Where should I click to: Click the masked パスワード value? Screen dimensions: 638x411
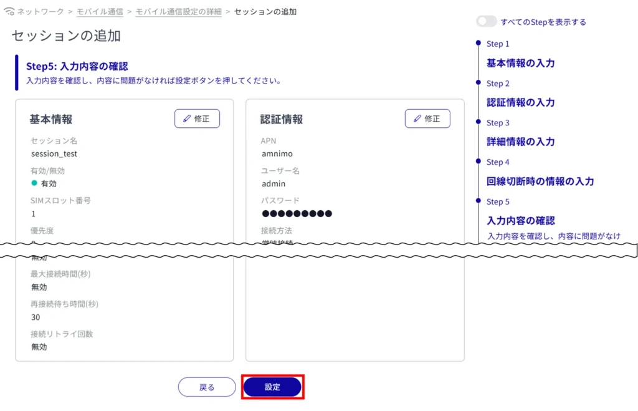(297, 214)
